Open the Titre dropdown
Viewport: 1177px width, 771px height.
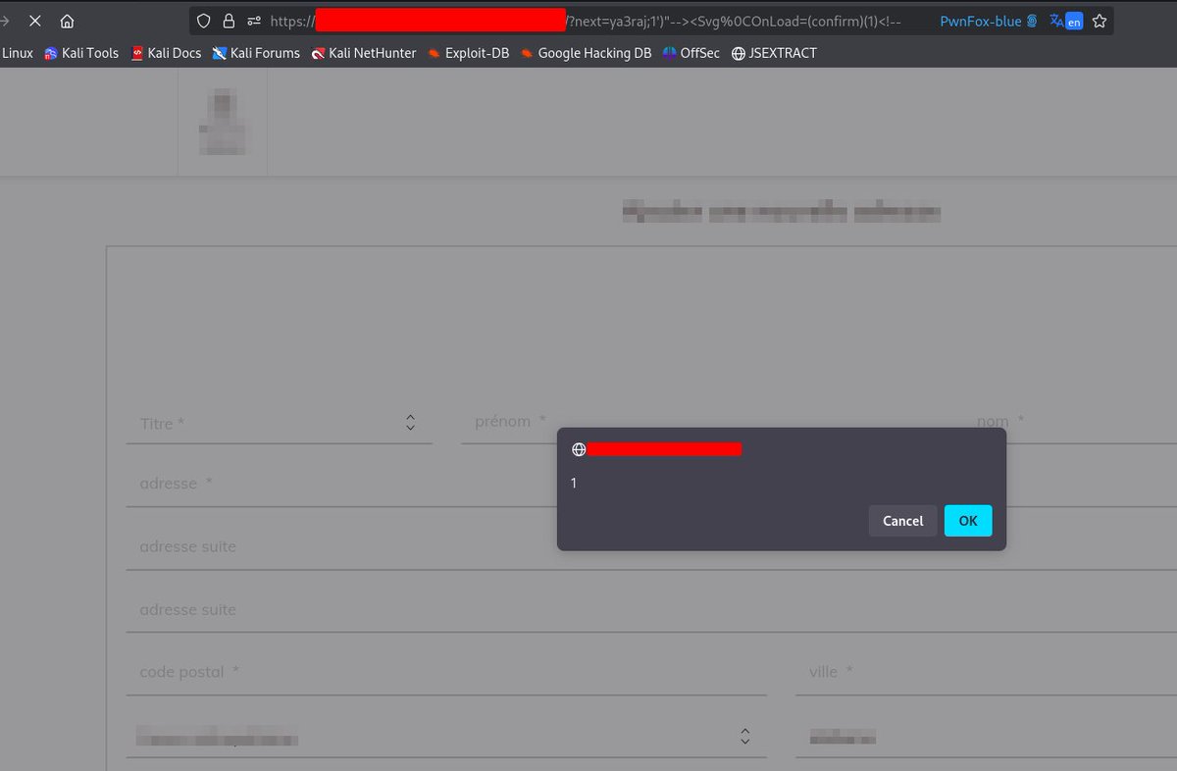pos(280,423)
